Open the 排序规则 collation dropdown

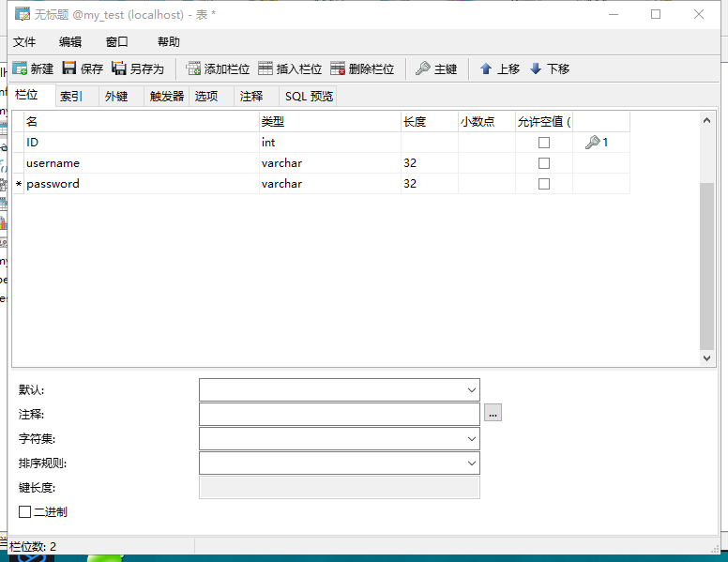tap(471, 463)
